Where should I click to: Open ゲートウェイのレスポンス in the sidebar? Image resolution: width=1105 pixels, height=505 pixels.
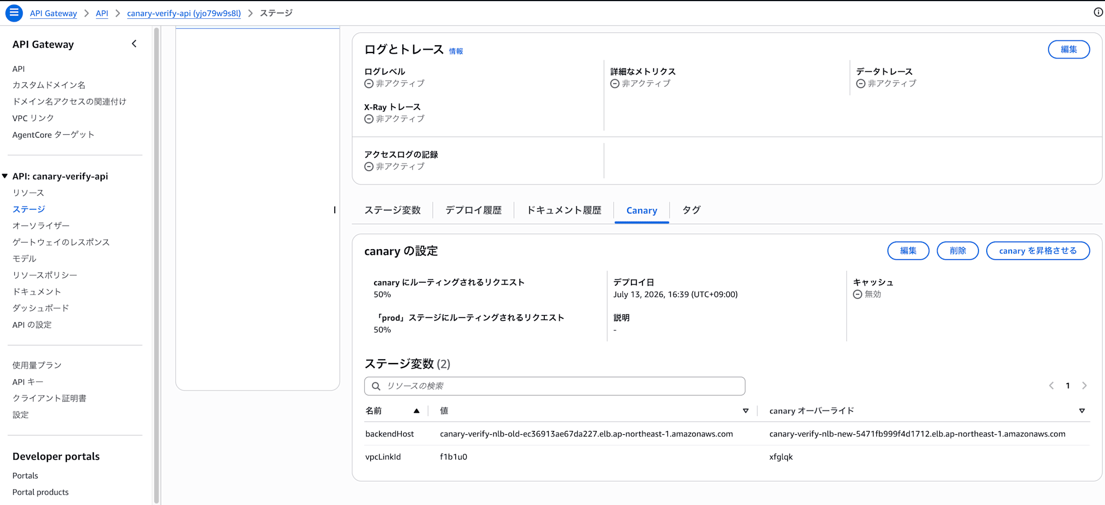click(x=61, y=243)
